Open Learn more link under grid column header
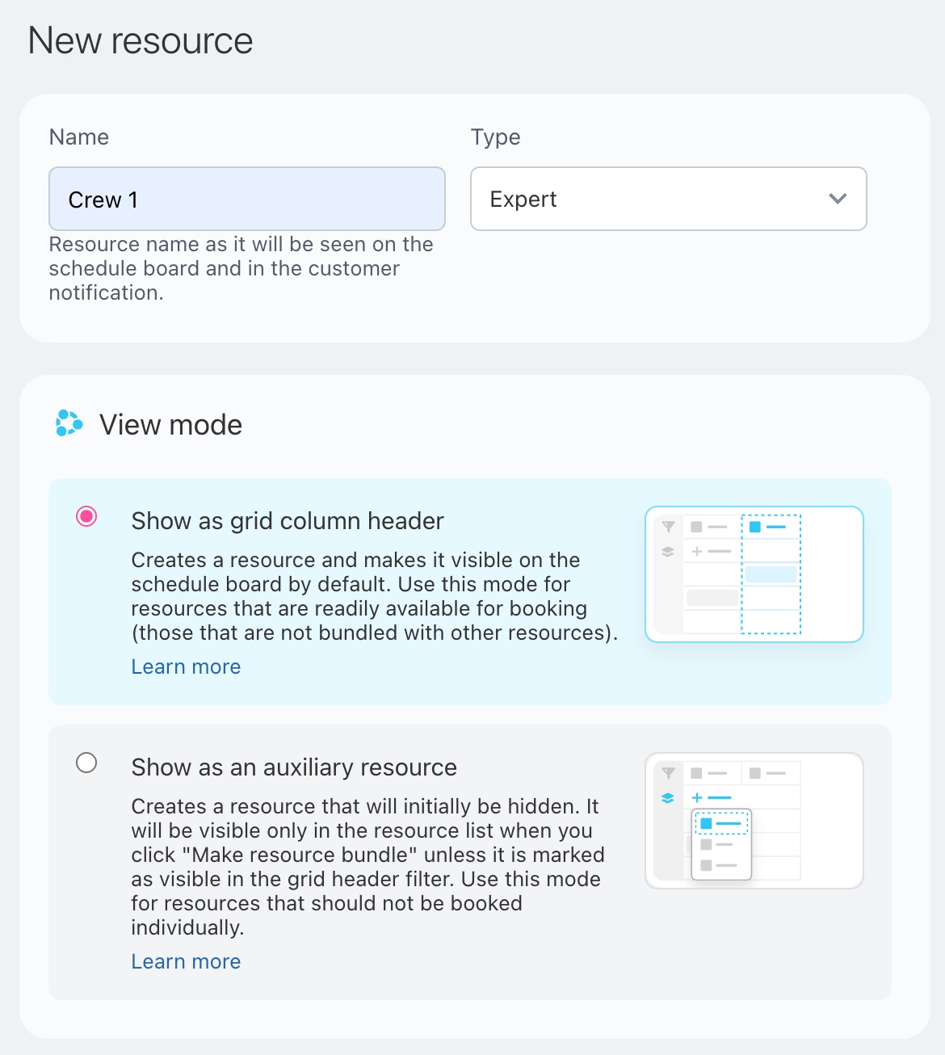945x1055 pixels. click(186, 667)
